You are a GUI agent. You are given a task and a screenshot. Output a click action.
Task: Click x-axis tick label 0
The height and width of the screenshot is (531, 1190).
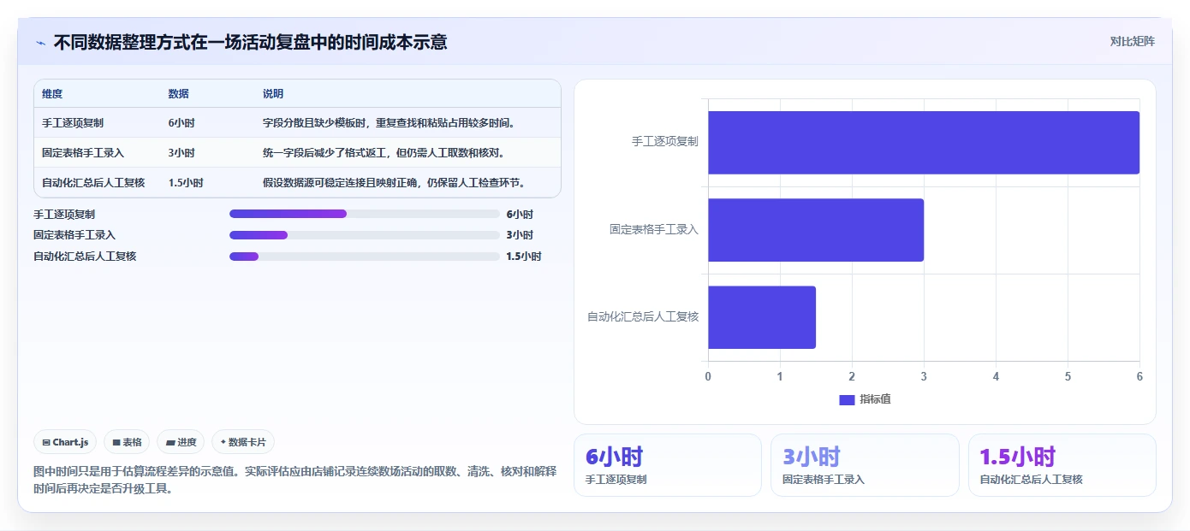tap(708, 376)
